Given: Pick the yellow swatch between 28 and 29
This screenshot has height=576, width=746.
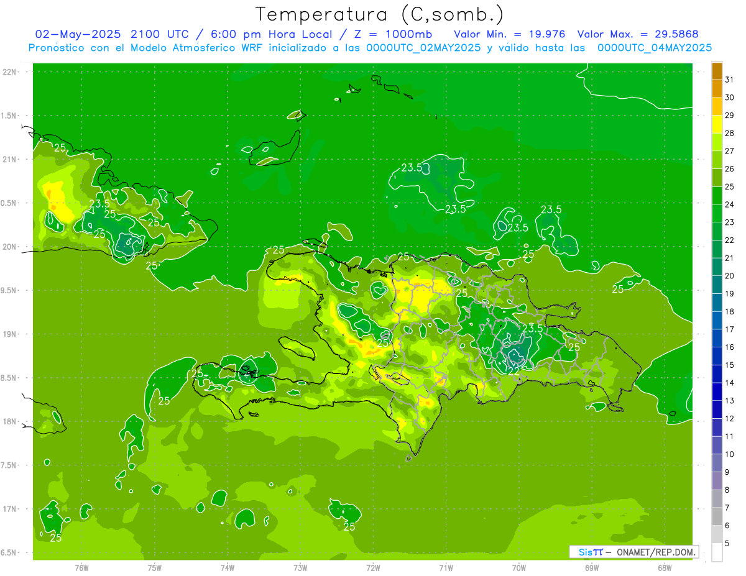Looking at the screenshot, I should (x=717, y=124).
